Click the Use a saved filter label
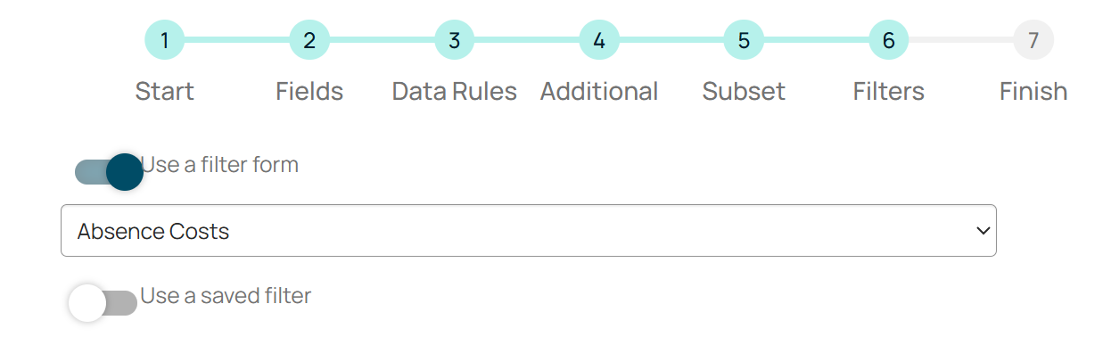This screenshot has height=345, width=1103. click(226, 296)
